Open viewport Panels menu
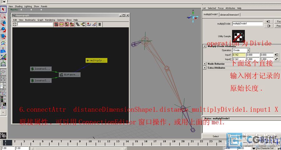281x150 pixels. 44,6
